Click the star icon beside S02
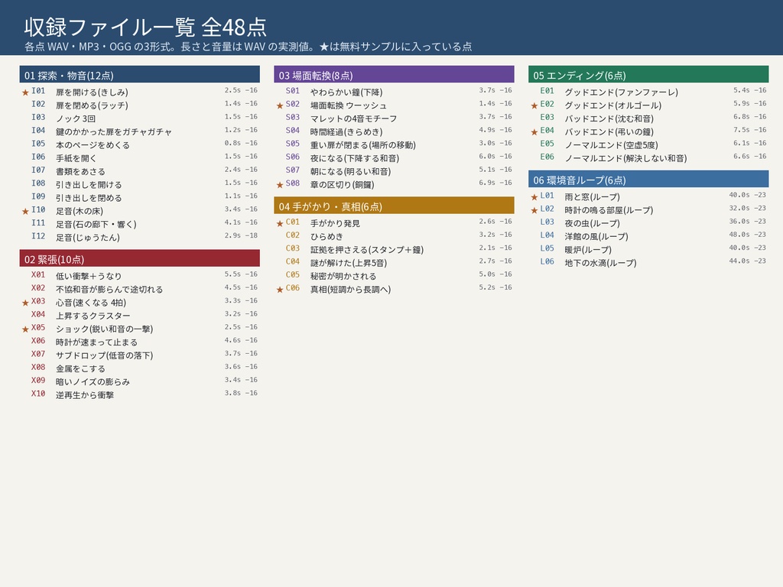 (280, 105)
